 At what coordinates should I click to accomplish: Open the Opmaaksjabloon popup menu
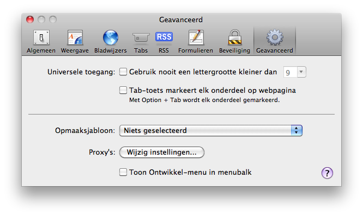(x=211, y=130)
